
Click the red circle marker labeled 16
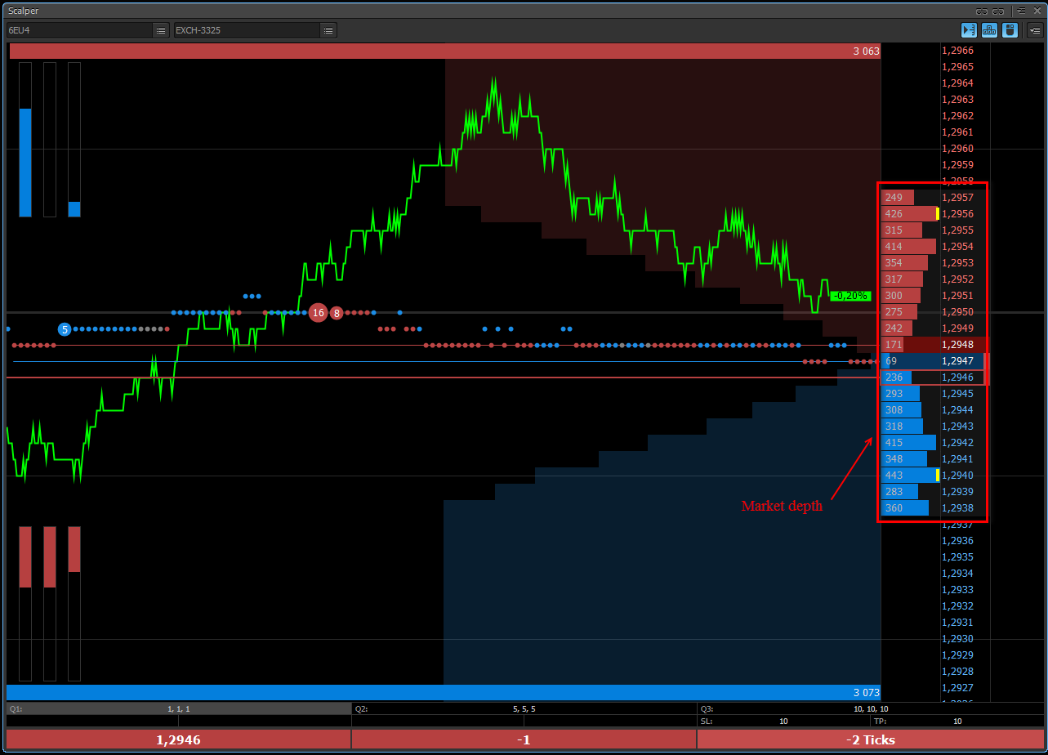(x=318, y=312)
